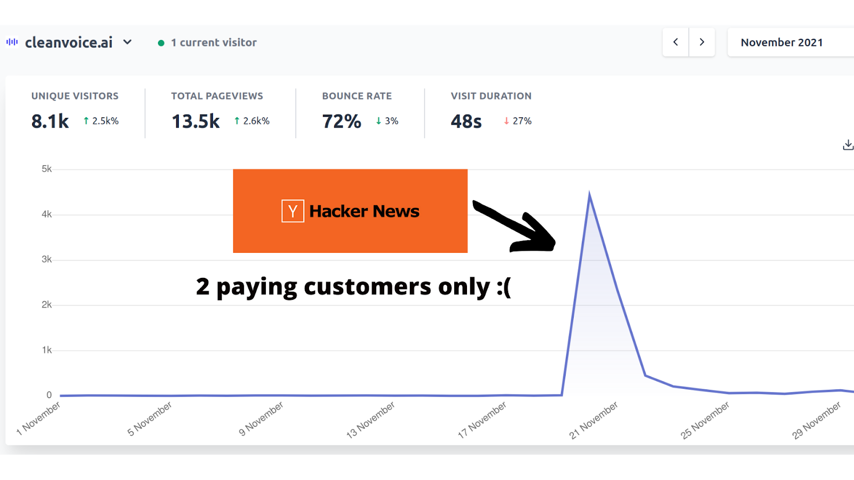Click the green up arrow beside 2.5k%
Image resolution: width=854 pixels, height=480 pixels.
coord(86,121)
